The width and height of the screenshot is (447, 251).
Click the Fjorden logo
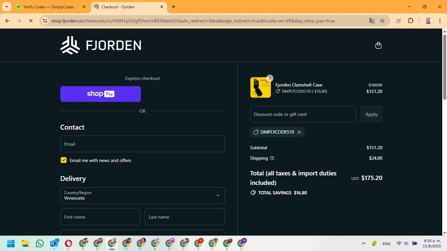[x=101, y=45]
